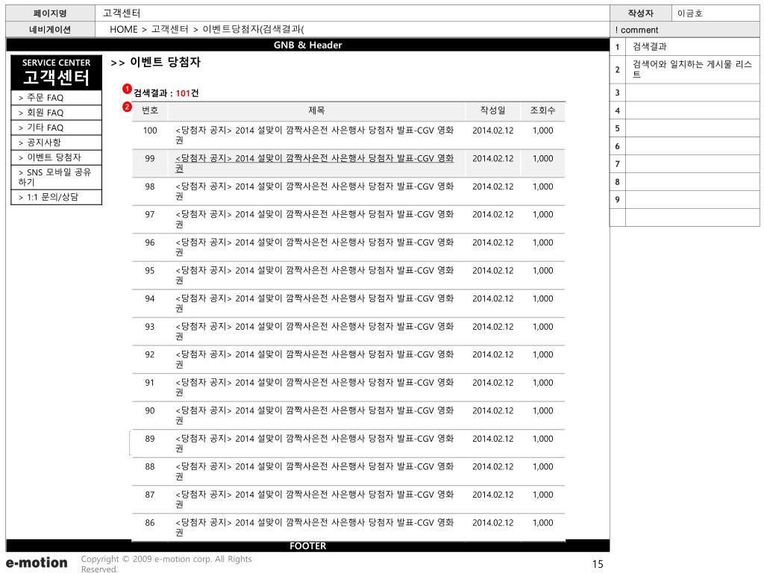Click the number 100 in first row

tap(150, 131)
